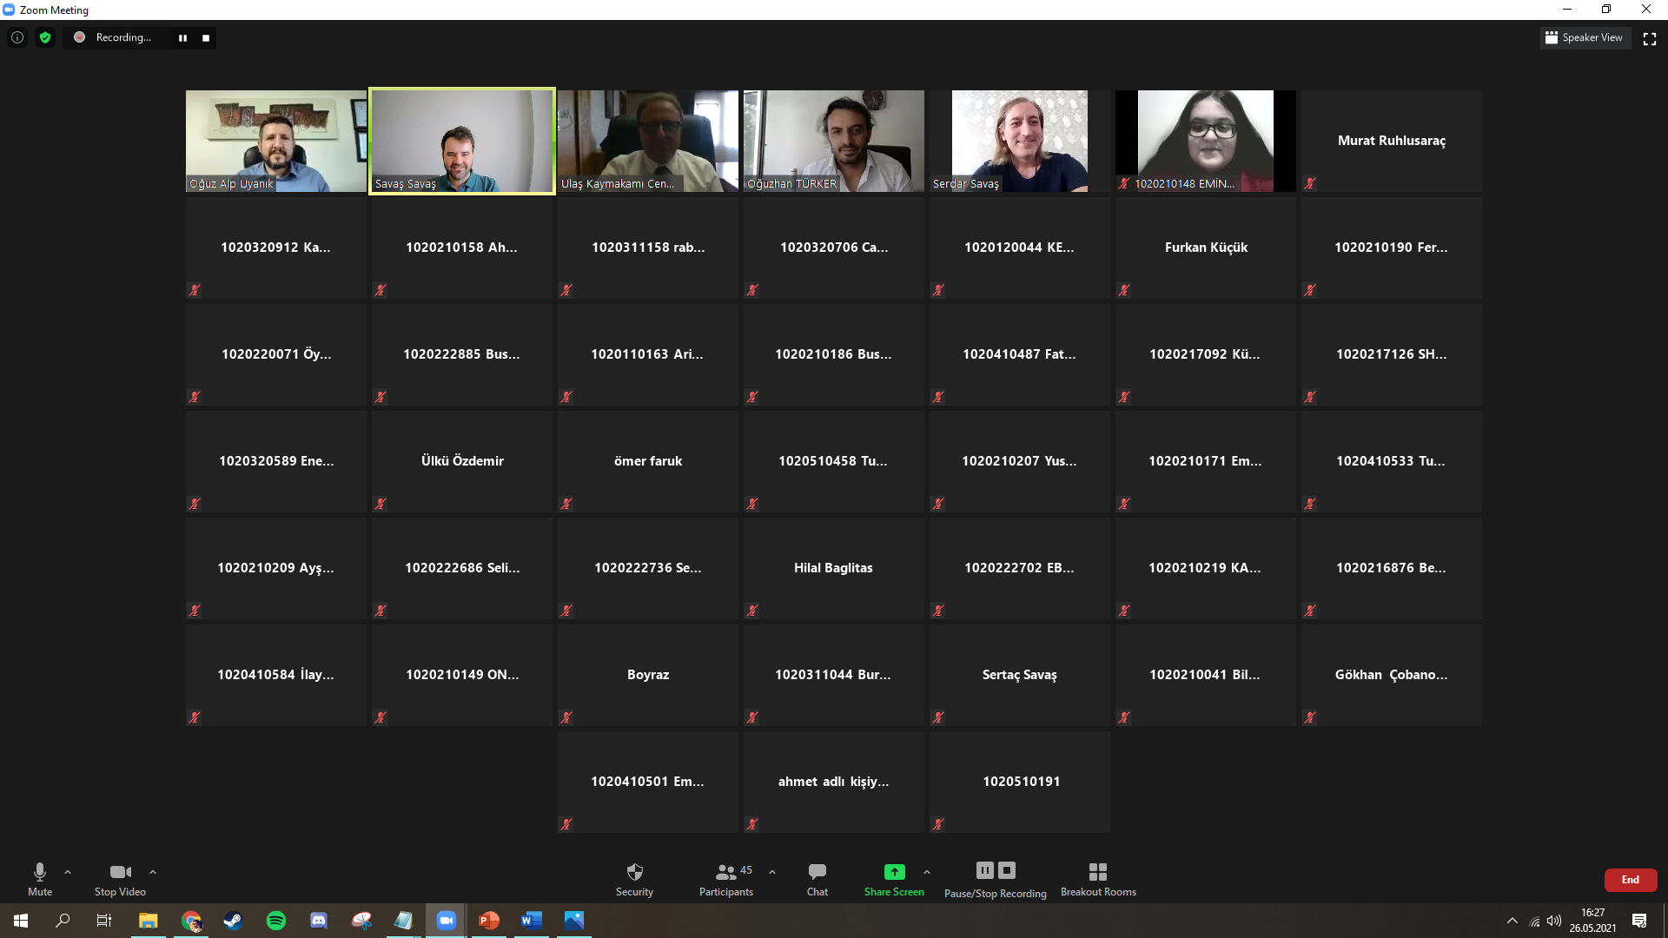1668x938 pixels.
Task: Open Spotify from taskbar
Action: tap(276, 921)
